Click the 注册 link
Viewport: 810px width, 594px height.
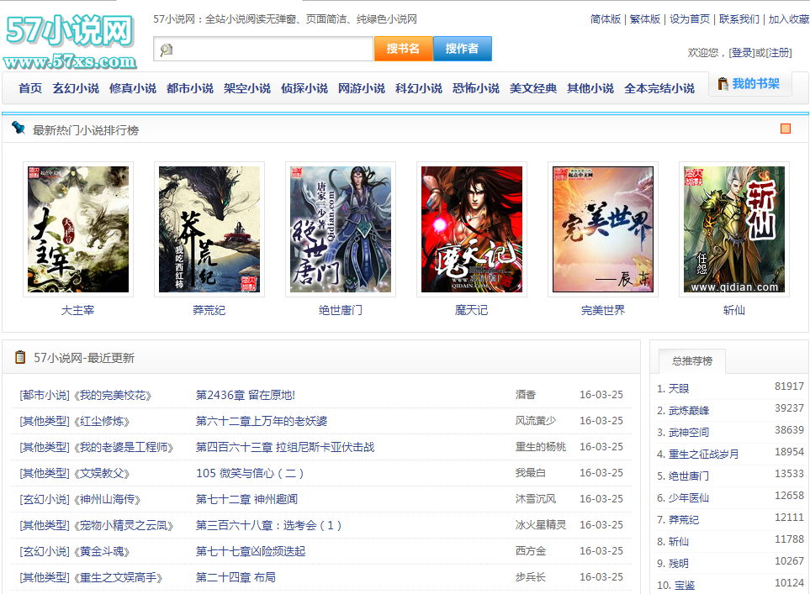pyautogui.click(x=778, y=53)
